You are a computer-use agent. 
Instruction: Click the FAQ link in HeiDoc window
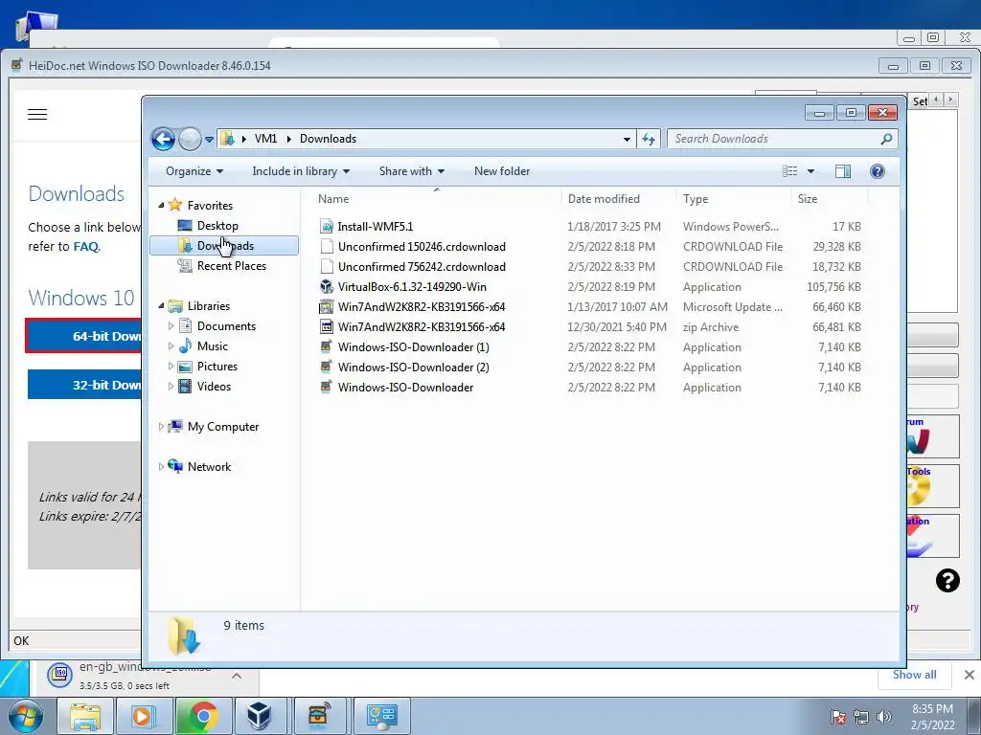coord(85,246)
